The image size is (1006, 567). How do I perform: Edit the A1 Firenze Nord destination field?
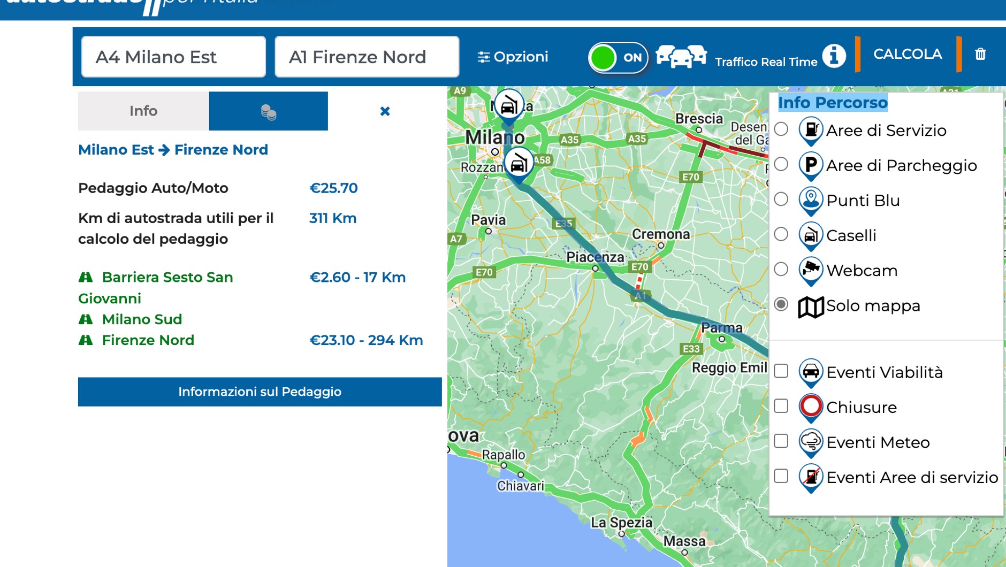point(367,57)
